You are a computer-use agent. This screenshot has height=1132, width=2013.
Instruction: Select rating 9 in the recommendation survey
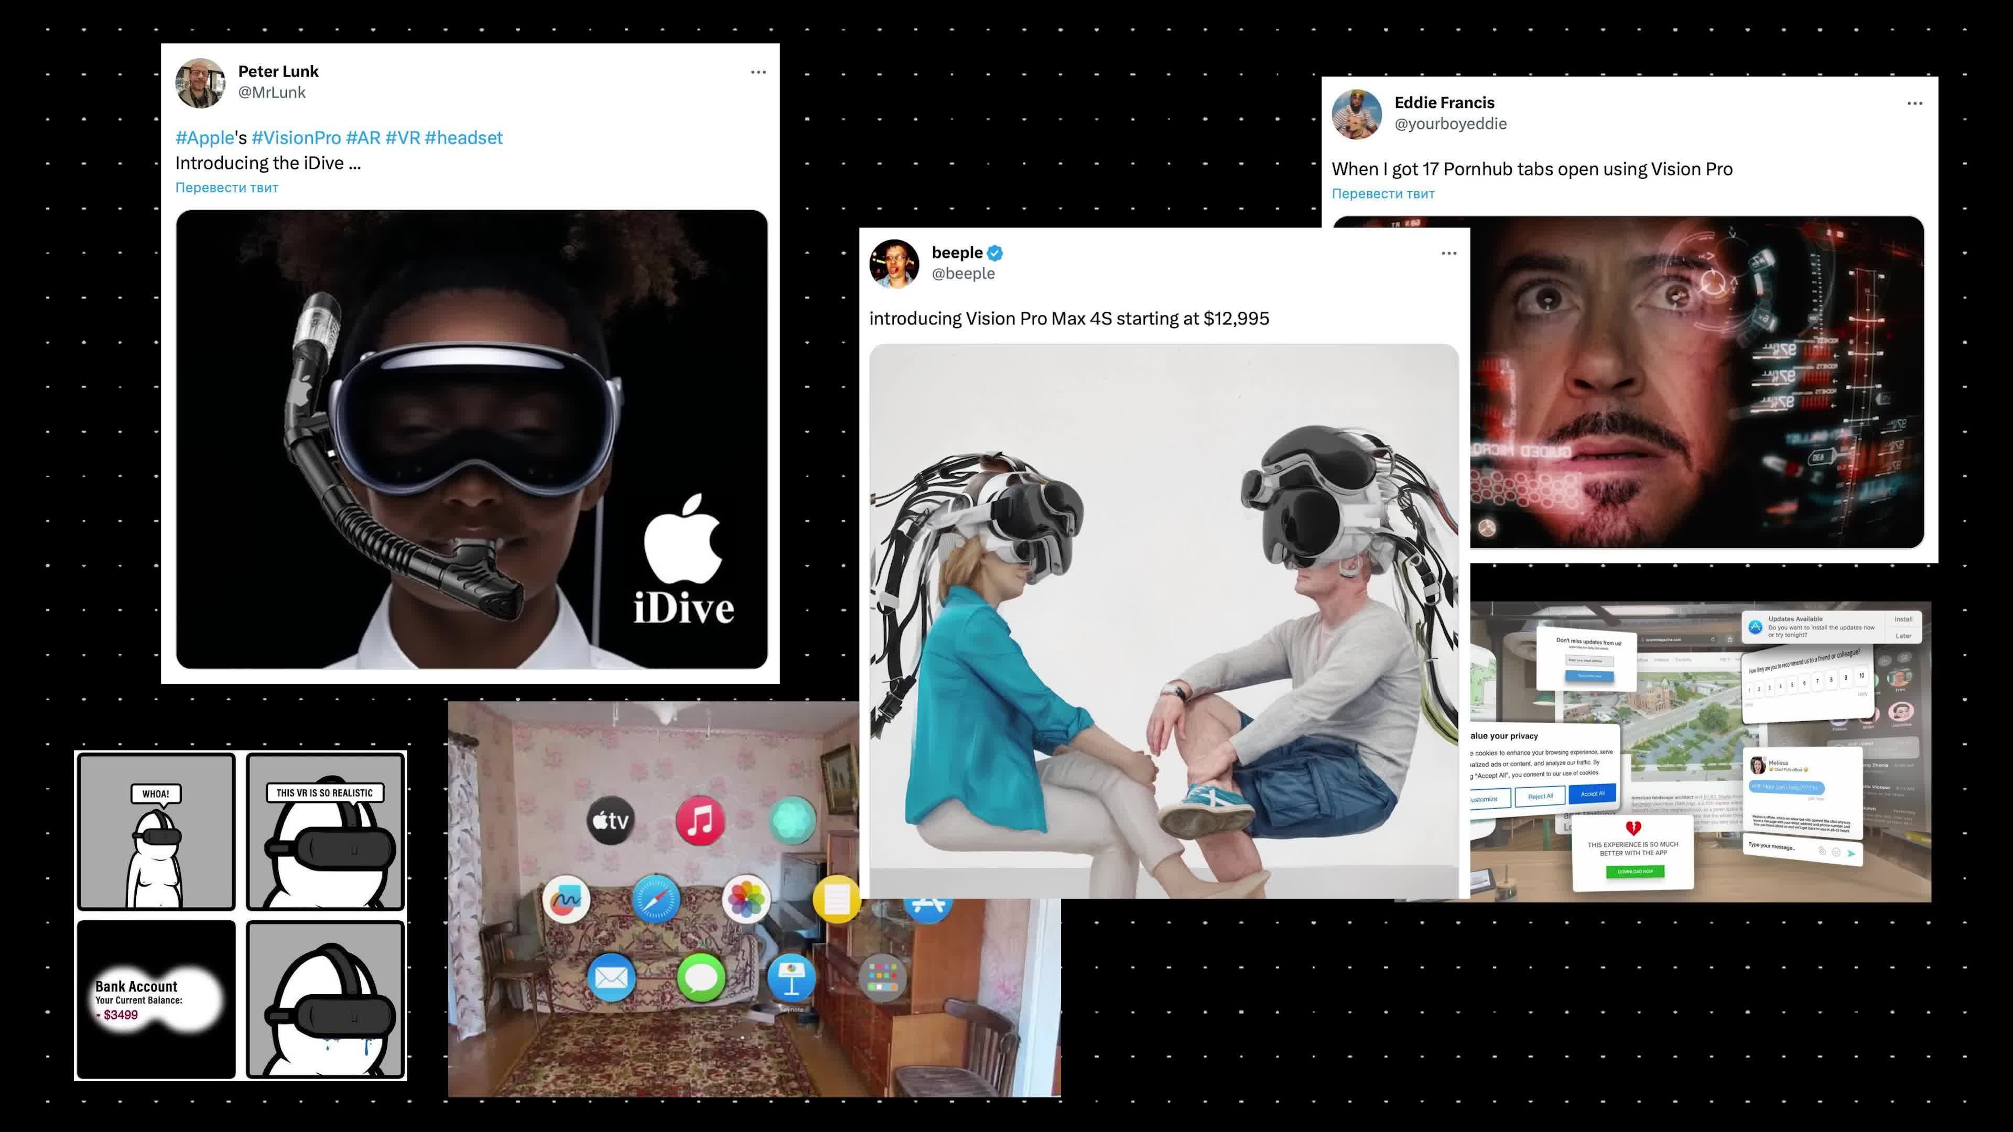[x=1846, y=678]
